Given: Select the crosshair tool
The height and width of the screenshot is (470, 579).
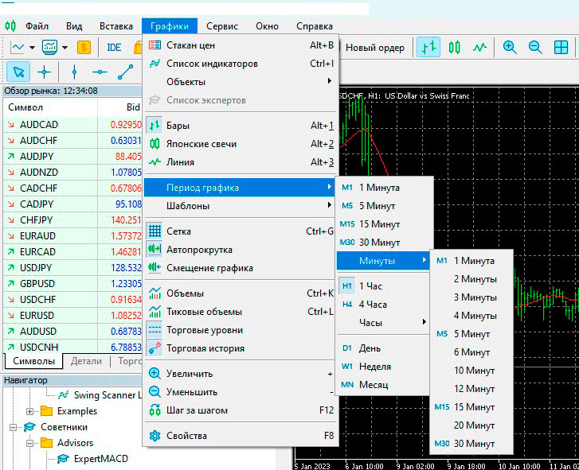Looking at the screenshot, I should click(x=44, y=72).
